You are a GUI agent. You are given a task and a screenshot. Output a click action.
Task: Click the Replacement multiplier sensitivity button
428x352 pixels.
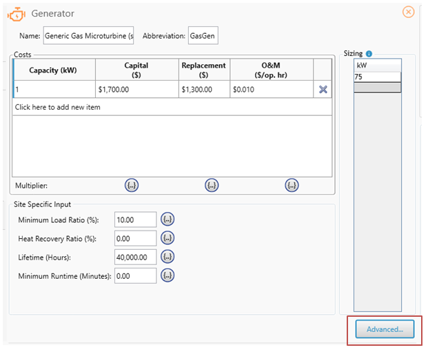coord(212,185)
